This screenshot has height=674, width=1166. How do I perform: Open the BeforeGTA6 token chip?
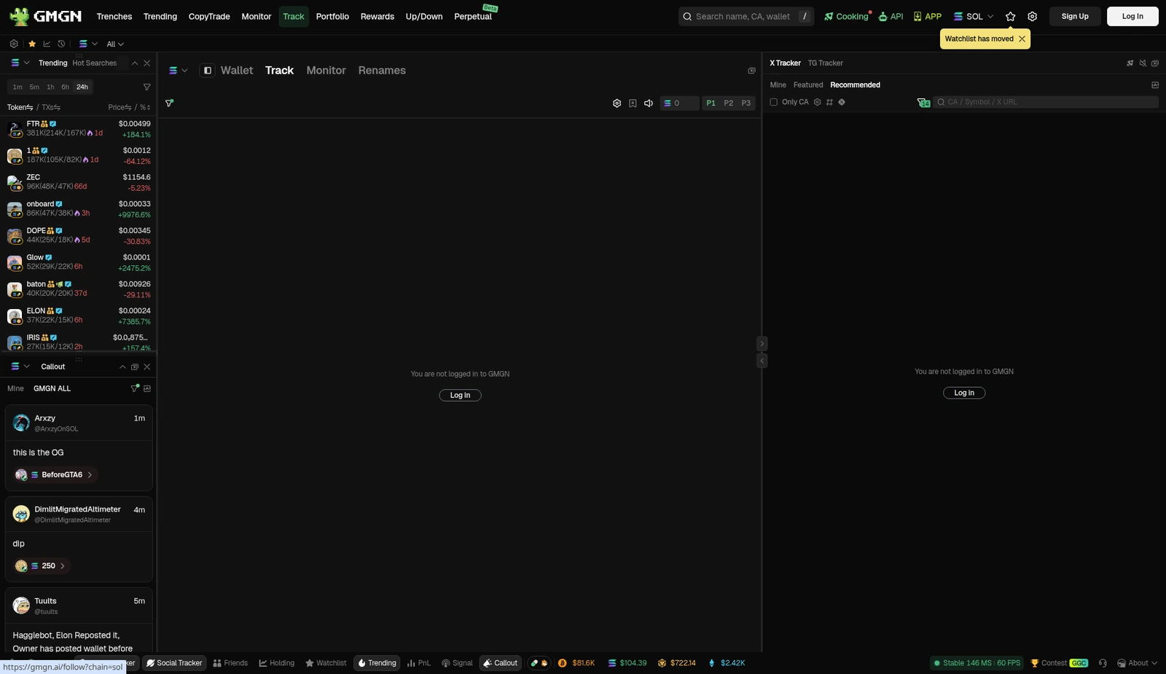[x=55, y=475]
